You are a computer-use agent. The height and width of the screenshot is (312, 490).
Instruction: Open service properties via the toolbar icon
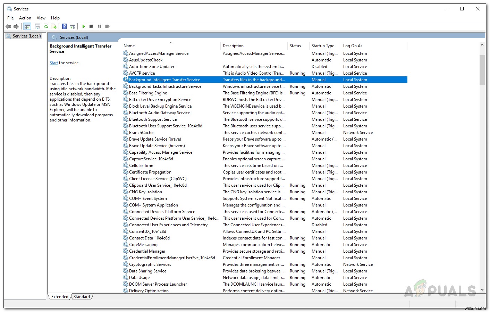pos(38,26)
